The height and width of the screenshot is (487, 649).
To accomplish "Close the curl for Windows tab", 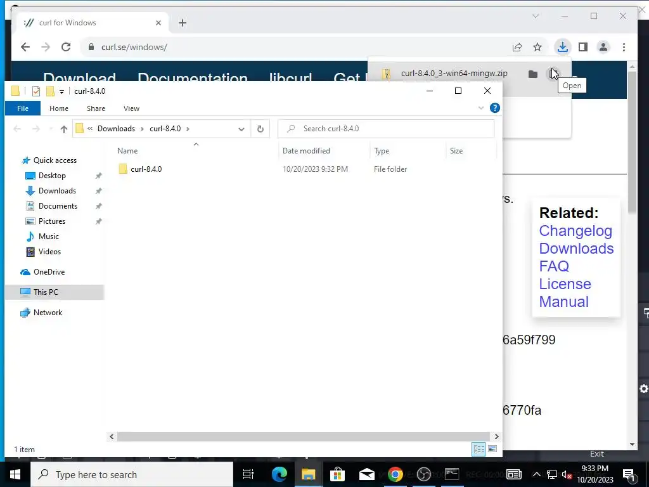I will click(158, 23).
